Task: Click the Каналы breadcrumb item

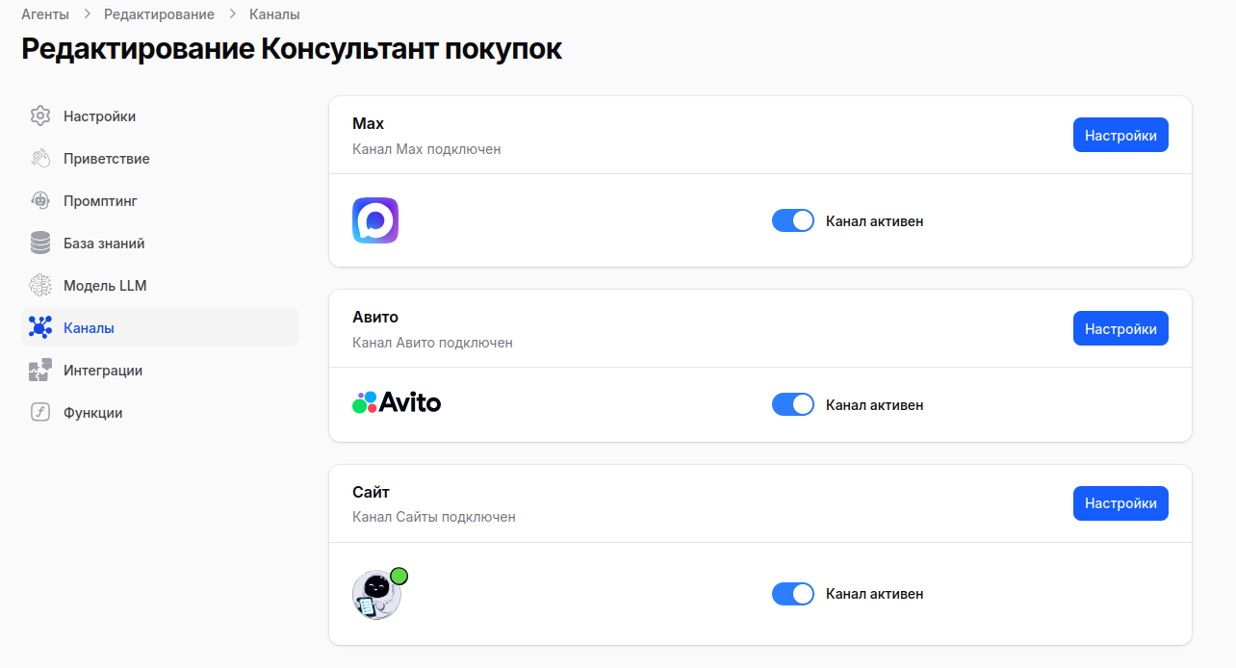Action: pyautogui.click(x=274, y=14)
